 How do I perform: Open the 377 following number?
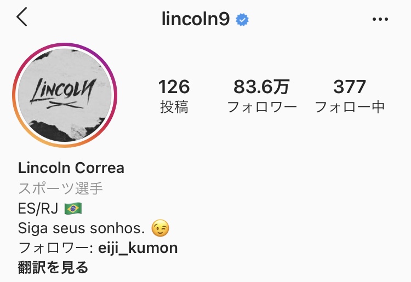click(x=350, y=87)
